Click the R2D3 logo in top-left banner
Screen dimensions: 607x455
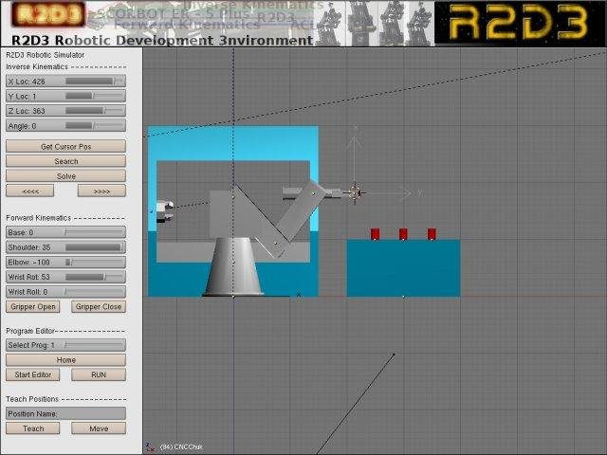click(x=48, y=15)
